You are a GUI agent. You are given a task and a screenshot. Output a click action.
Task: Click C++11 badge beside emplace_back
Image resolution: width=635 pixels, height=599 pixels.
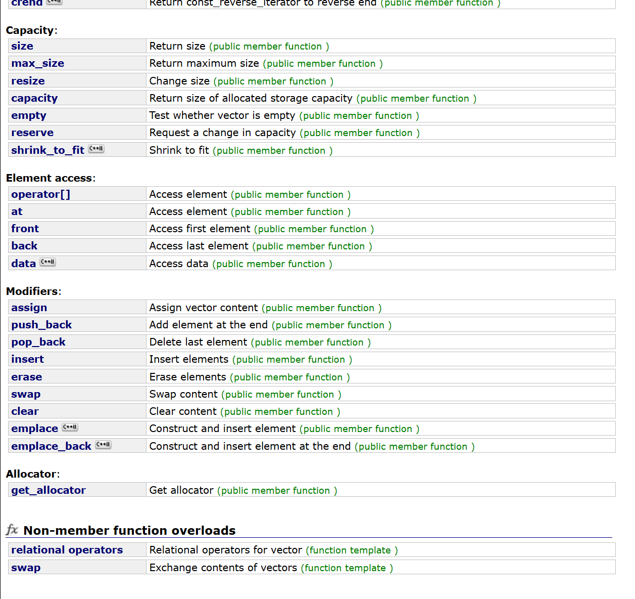point(103,445)
